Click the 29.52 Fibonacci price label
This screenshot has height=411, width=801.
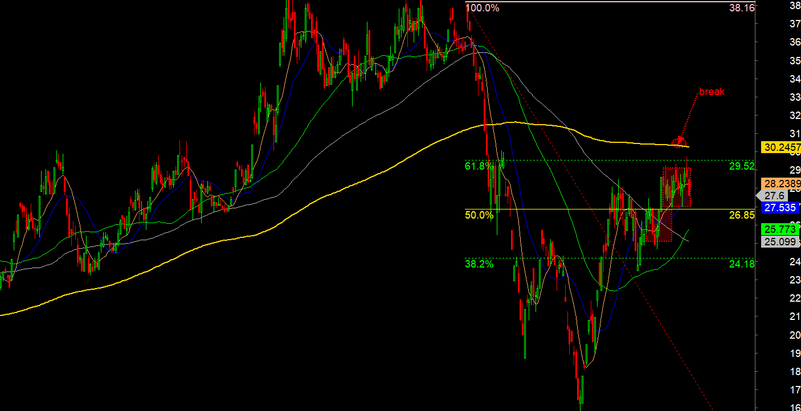(742, 166)
